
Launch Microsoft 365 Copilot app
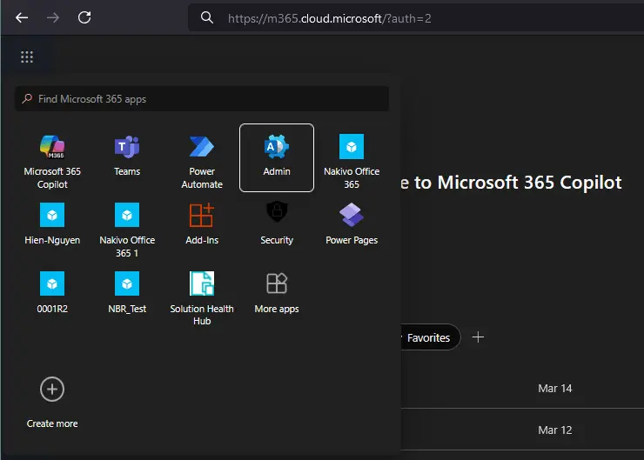(x=52, y=162)
